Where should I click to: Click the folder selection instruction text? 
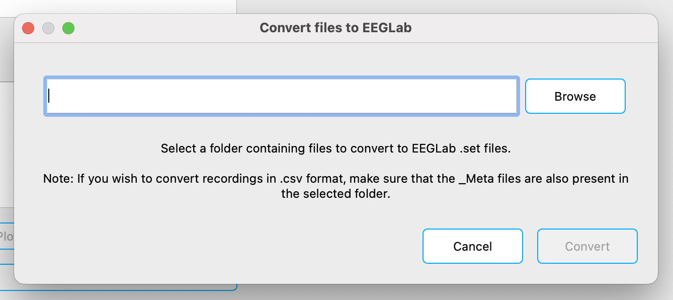335,148
